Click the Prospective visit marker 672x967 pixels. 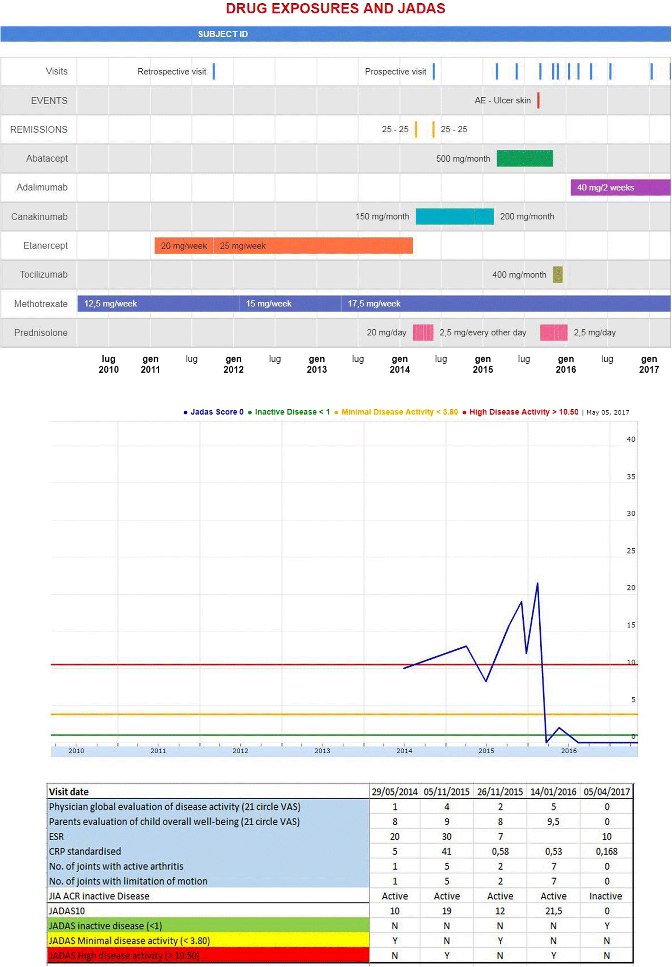click(x=434, y=72)
